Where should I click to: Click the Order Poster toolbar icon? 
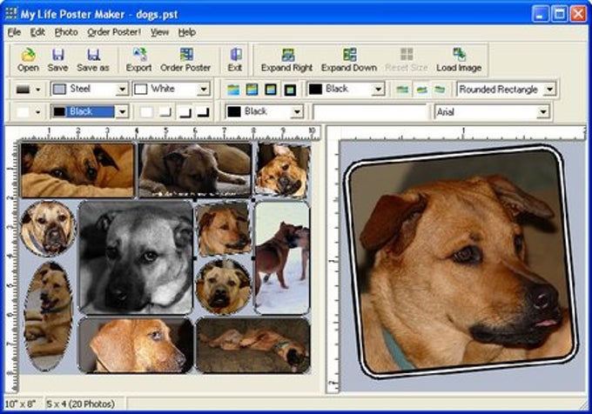pyautogui.click(x=185, y=59)
